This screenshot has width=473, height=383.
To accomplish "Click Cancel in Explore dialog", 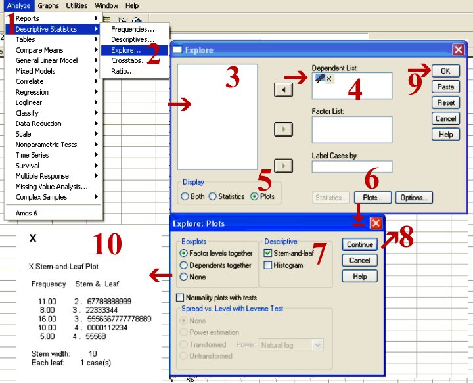I will pos(445,118).
